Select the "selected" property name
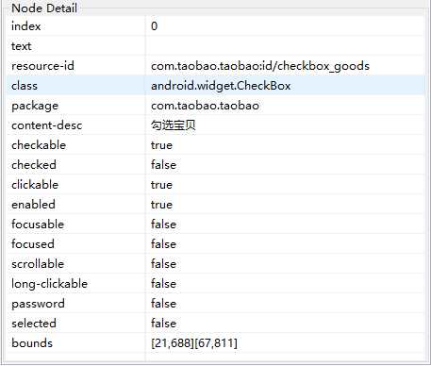 tap(34, 324)
